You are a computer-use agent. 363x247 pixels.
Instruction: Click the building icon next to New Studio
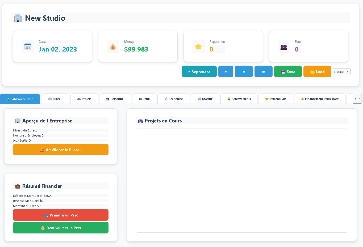coord(18,18)
